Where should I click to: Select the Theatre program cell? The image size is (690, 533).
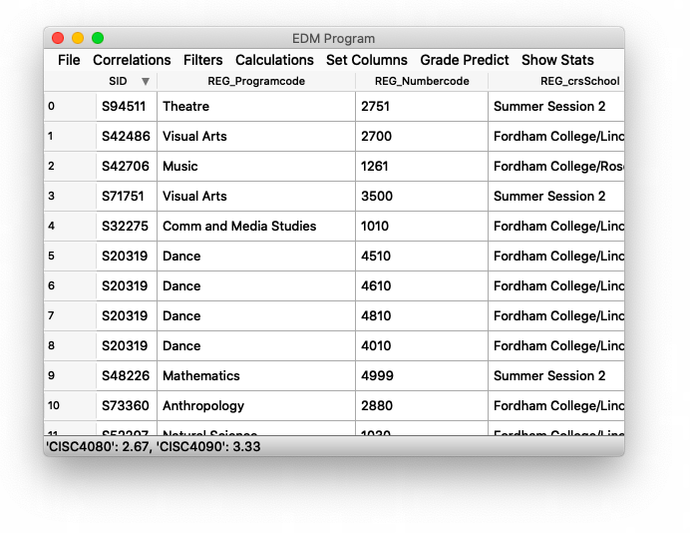pos(255,107)
